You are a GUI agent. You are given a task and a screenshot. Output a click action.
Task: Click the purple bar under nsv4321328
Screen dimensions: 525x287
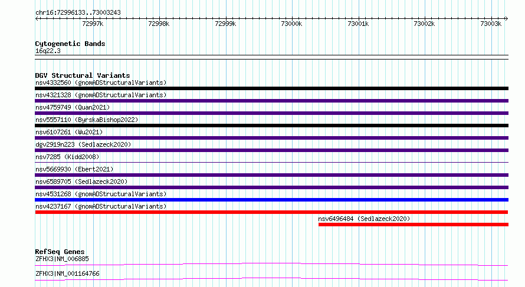click(271, 101)
